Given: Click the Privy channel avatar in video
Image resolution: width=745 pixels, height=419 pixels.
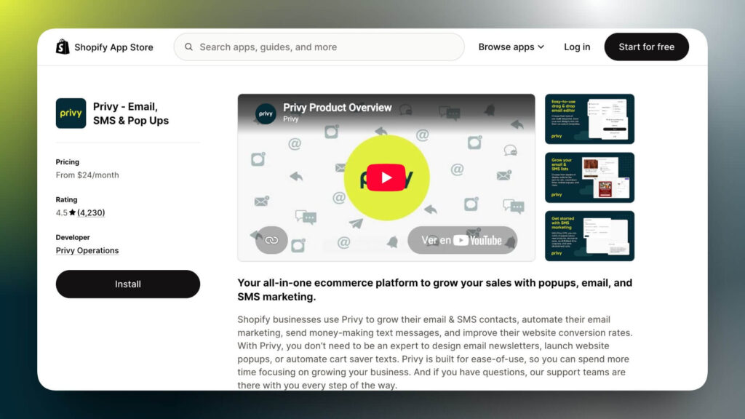Looking at the screenshot, I should pyautogui.click(x=266, y=113).
